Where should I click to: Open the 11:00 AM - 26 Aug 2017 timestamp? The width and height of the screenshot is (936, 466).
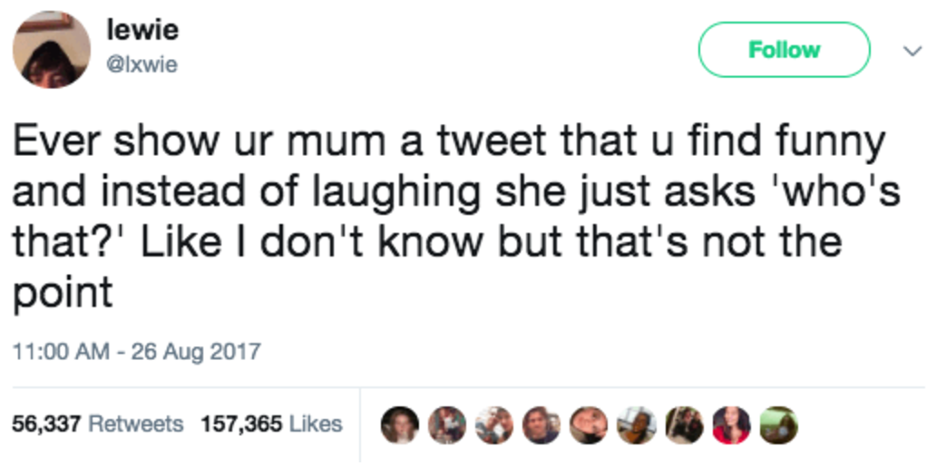click(x=136, y=351)
